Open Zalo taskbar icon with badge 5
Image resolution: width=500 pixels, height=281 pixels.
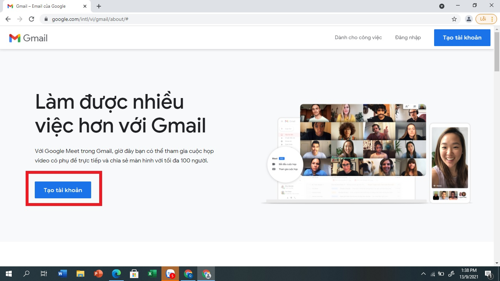click(x=170, y=274)
